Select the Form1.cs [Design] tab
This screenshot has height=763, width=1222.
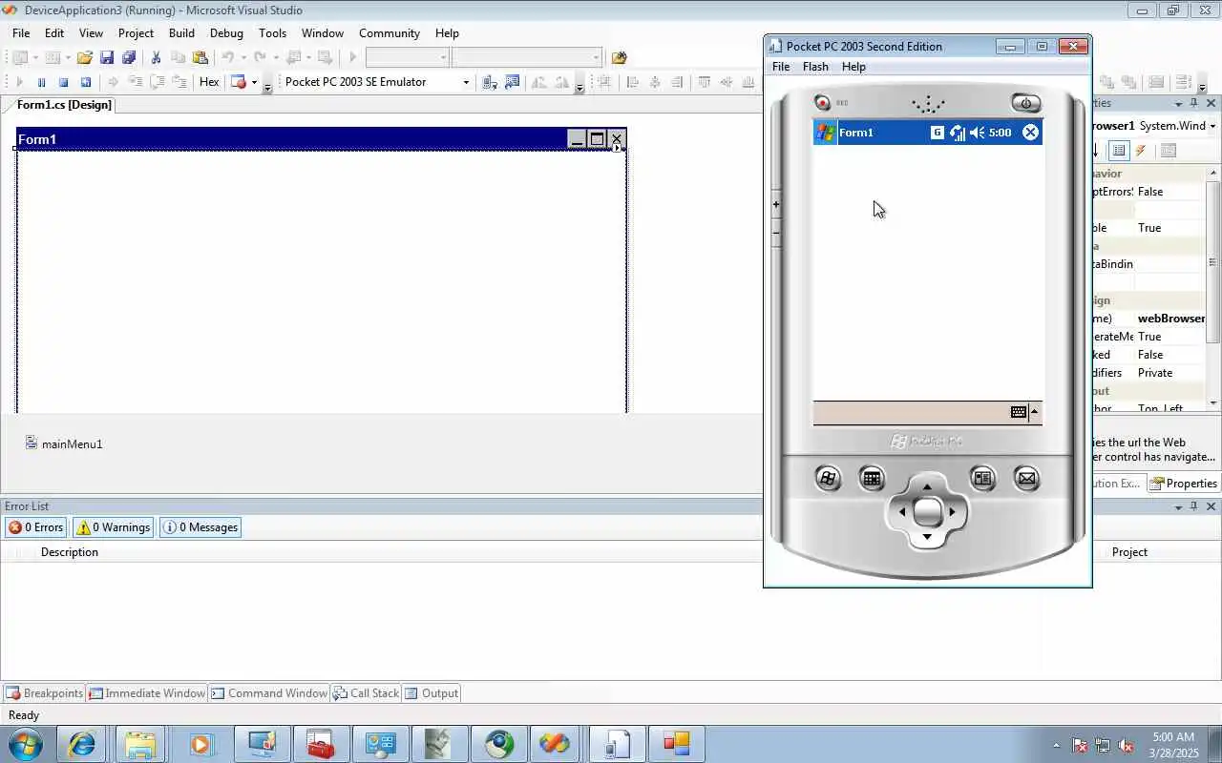tap(64, 105)
